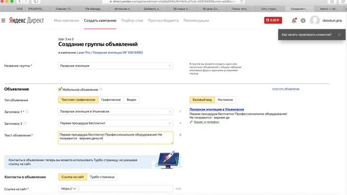Click the 0.00 ₽ balance button

(273, 21)
